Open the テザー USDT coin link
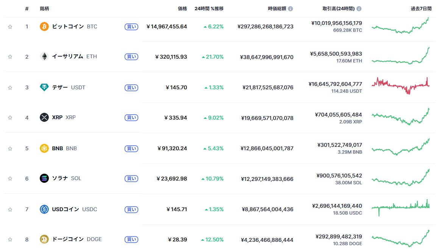Image resolution: width=440 pixels, height=249 pixels. [69, 87]
